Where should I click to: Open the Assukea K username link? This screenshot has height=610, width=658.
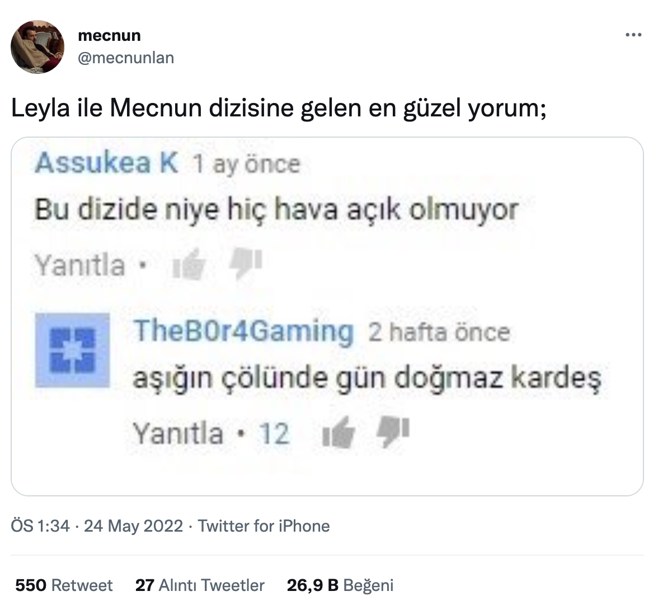(x=106, y=163)
